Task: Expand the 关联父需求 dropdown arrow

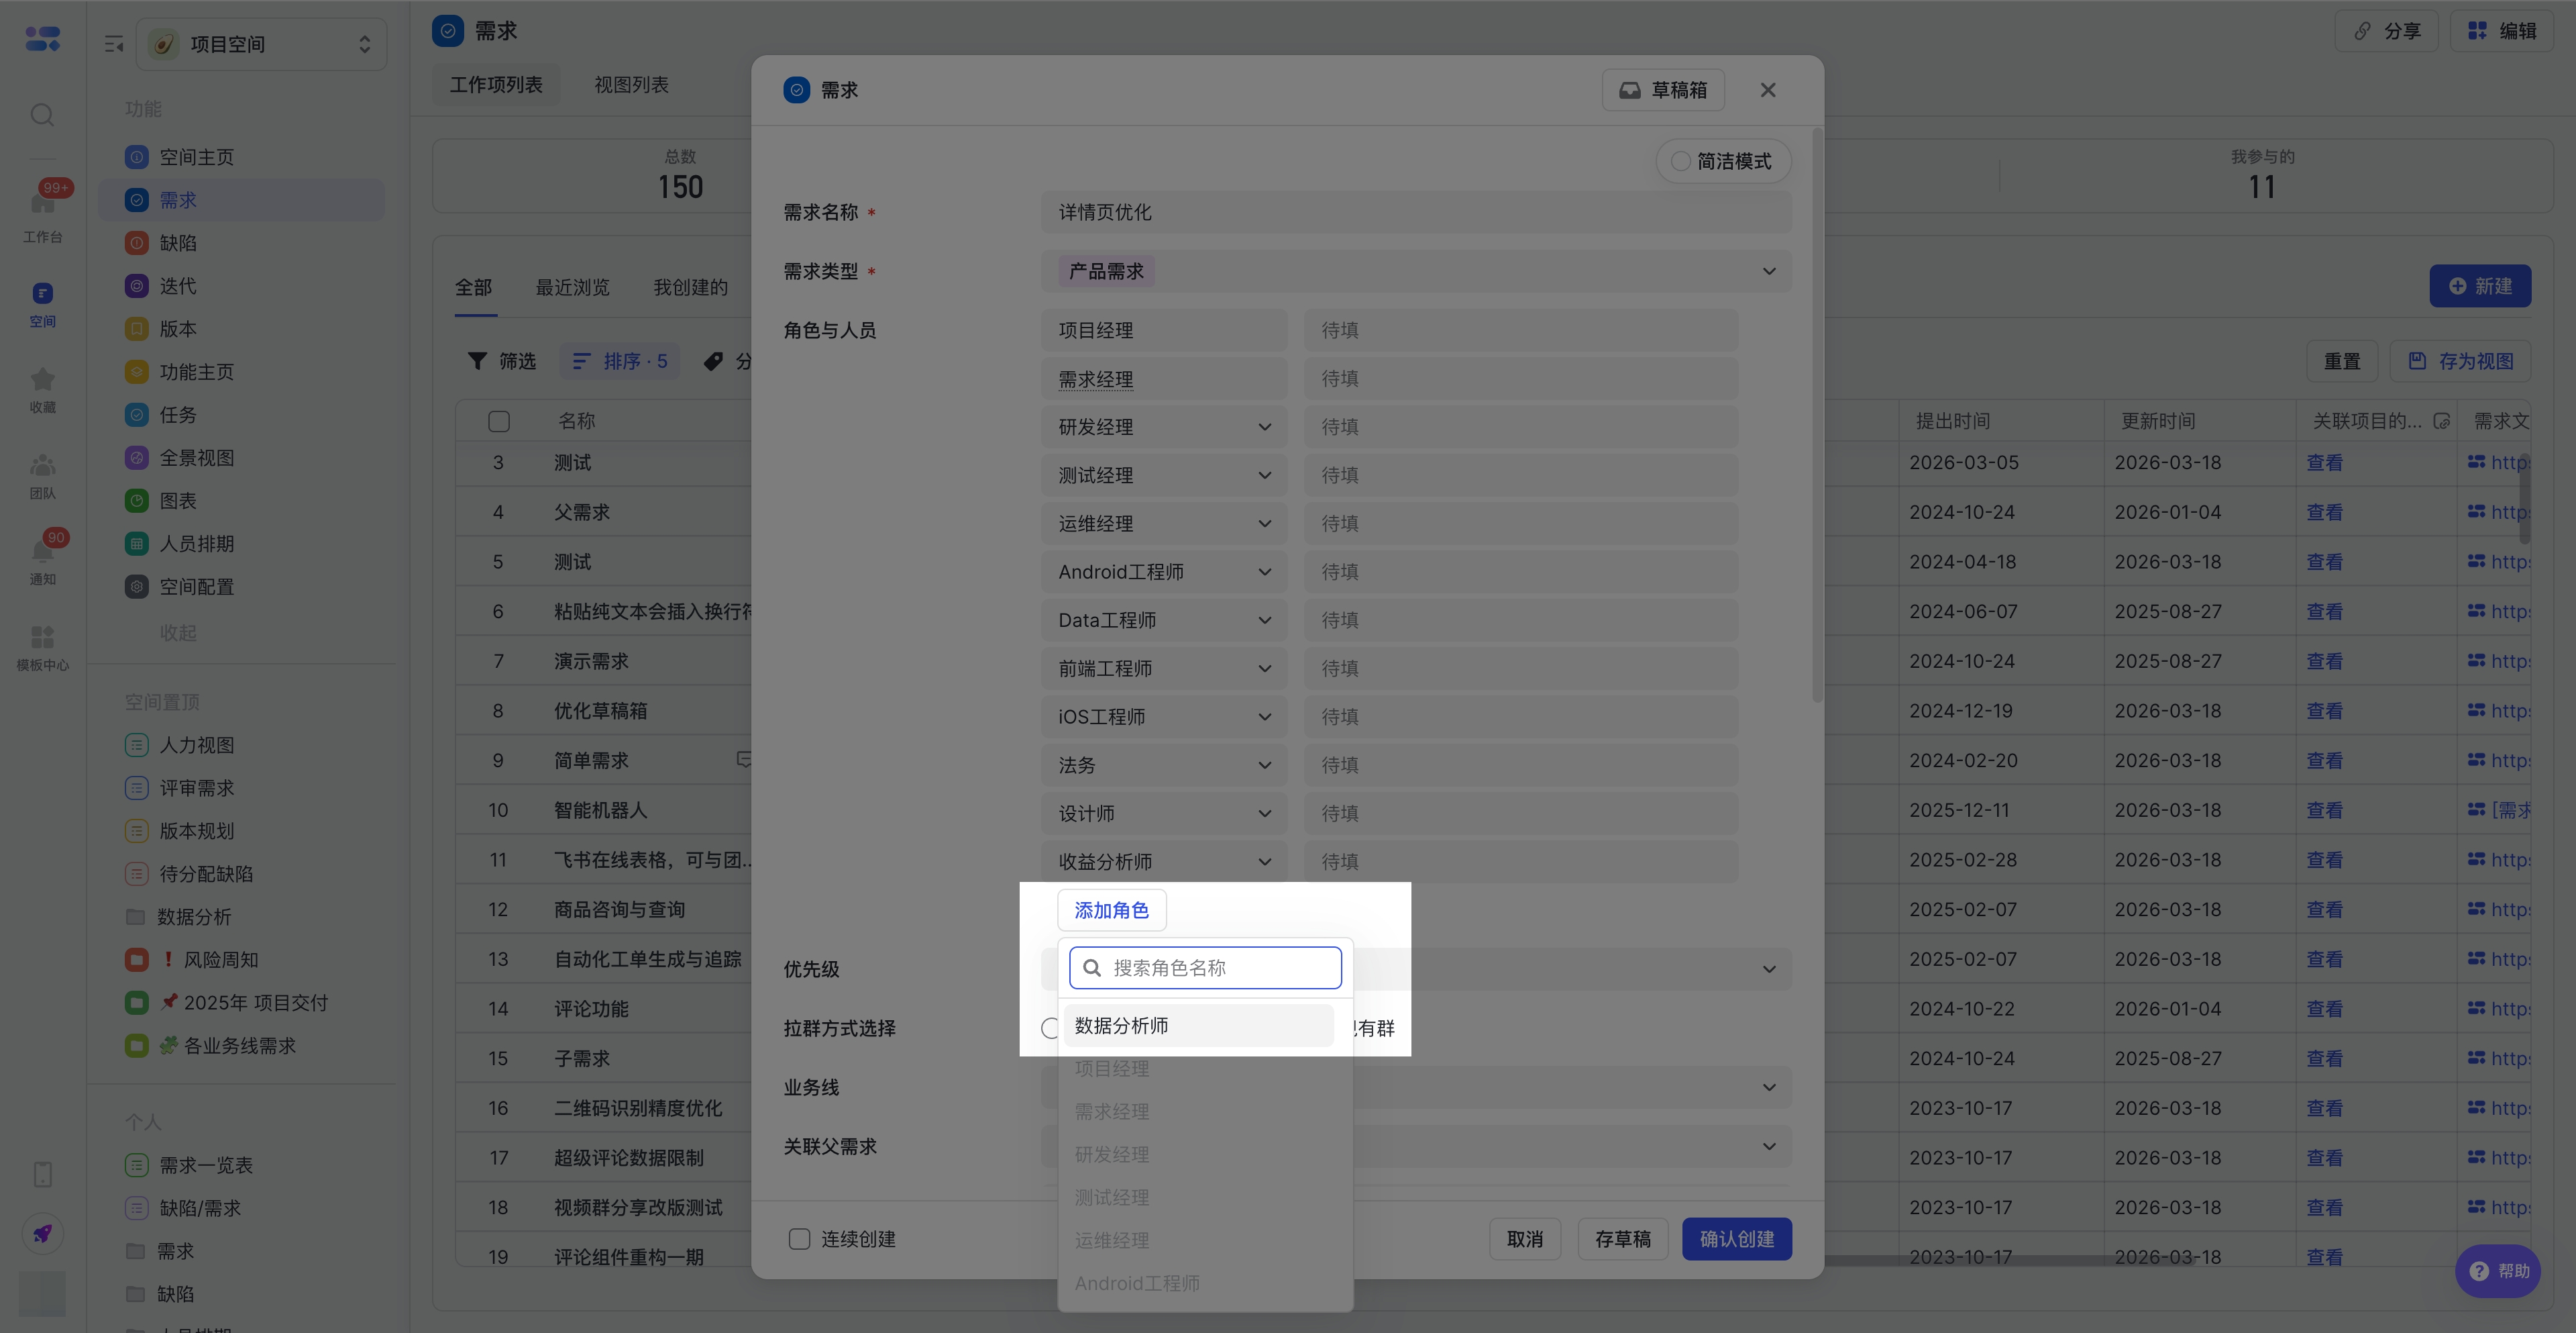Action: pyautogui.click(x=1769, y=1147)
